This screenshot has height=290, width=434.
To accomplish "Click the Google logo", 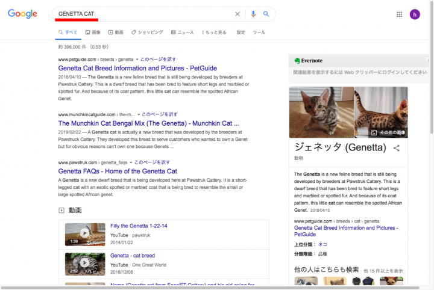I will [x=22, y=13].
